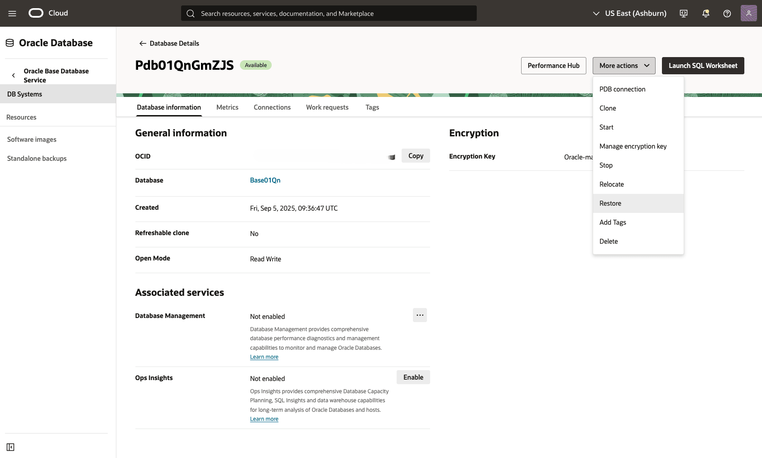Click the Launch SQL Worksheet button

pos(703,65)
